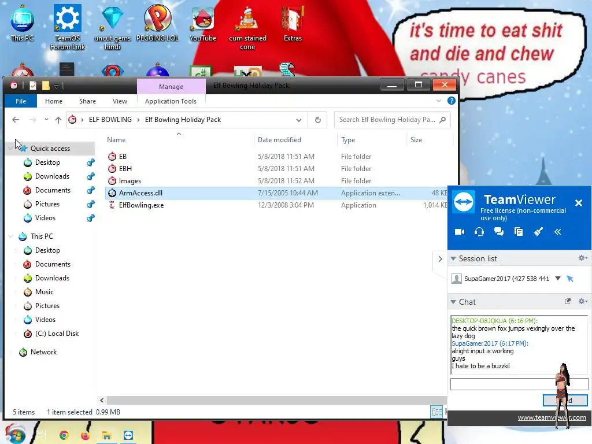
Task: Open TeamViewer from the taskbar
Action: tap(128, 435)
